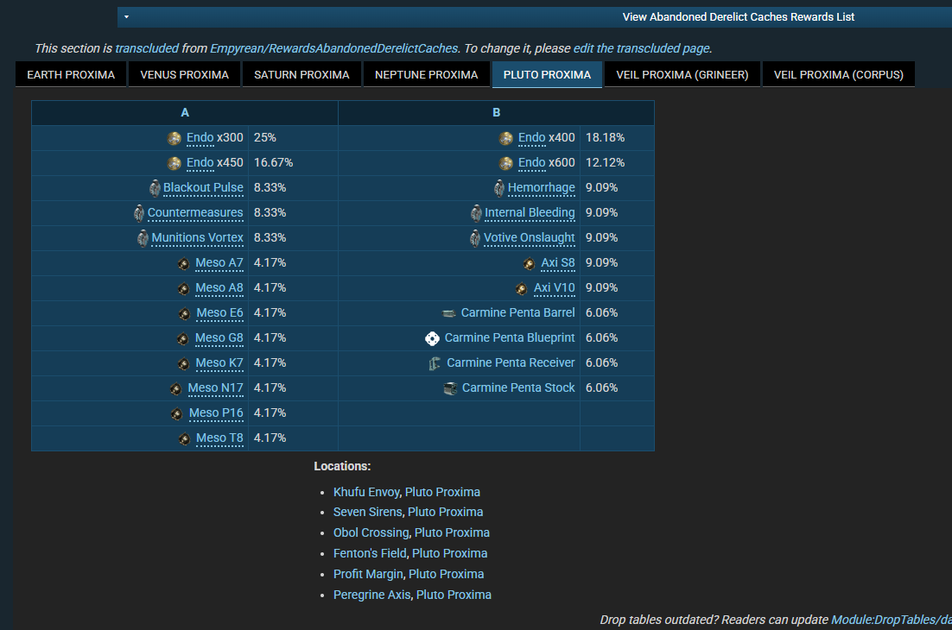The image size is (952, 630).
Task: Follow the Khufu Envoy location link
Action: pos(366,492)
